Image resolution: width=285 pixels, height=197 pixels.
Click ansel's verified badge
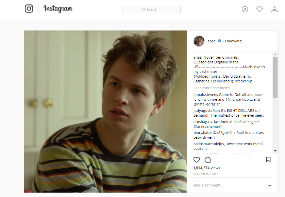tap(219, 41)
